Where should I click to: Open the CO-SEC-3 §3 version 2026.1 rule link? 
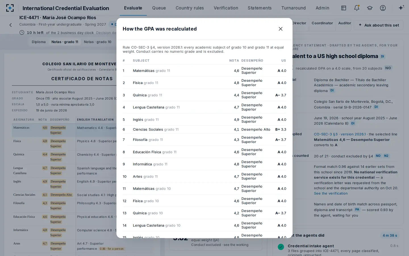(x=340, y=134)
